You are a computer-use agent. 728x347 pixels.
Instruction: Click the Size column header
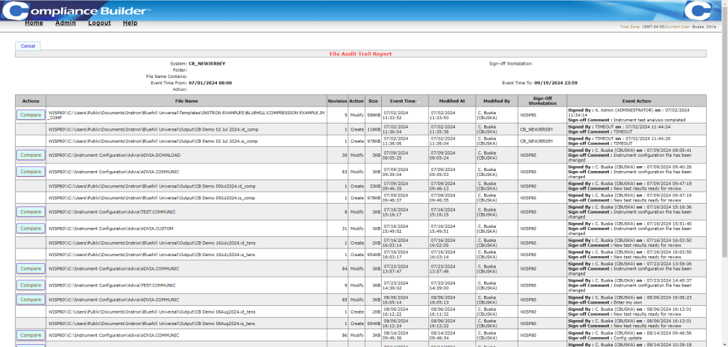pyautogui.click(x=373, y=101)
